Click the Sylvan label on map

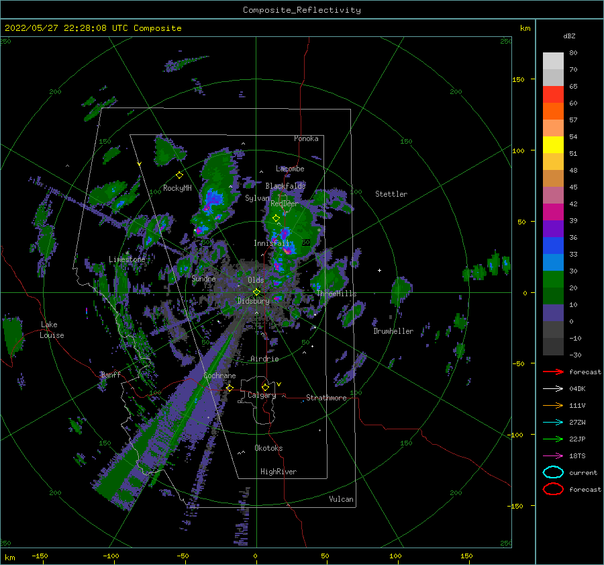257,198
